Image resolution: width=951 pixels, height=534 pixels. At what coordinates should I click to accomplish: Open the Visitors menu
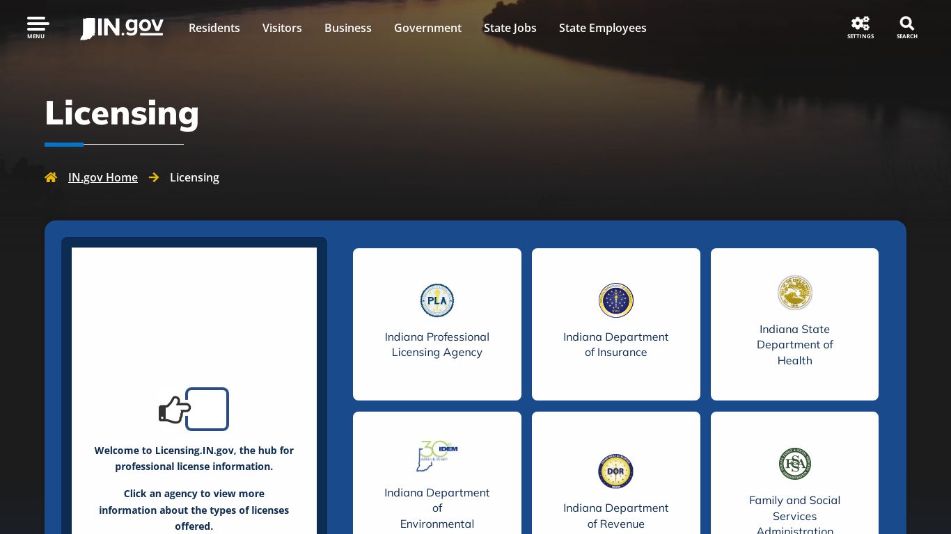282,28
